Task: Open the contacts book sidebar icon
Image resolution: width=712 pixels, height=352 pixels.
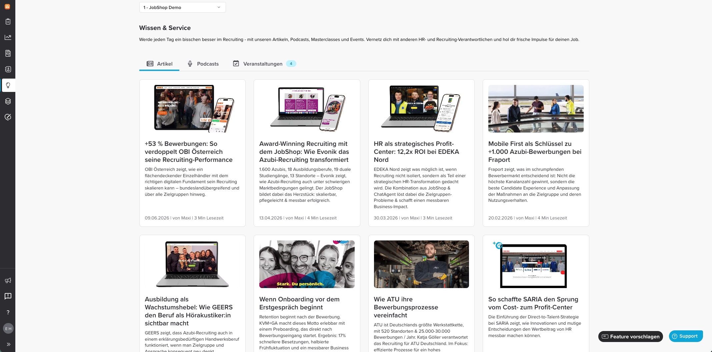Action: coord(8,69)
